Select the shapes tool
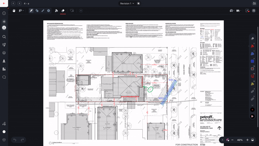The image size is (259, 146). point(37,11)
